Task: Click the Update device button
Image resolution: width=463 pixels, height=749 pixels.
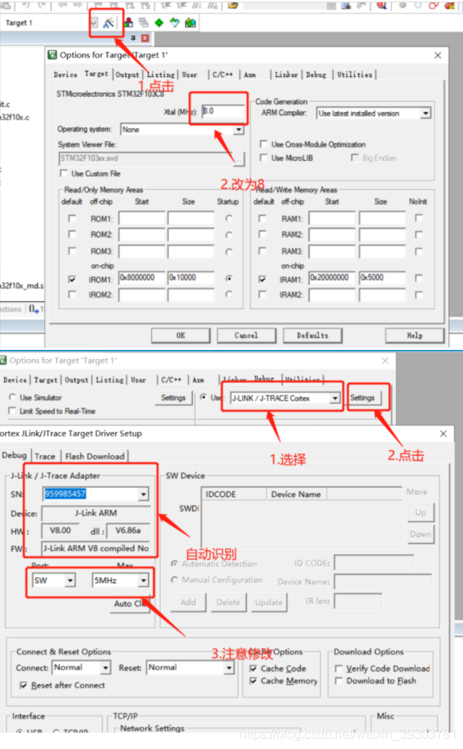Action: 268,602
